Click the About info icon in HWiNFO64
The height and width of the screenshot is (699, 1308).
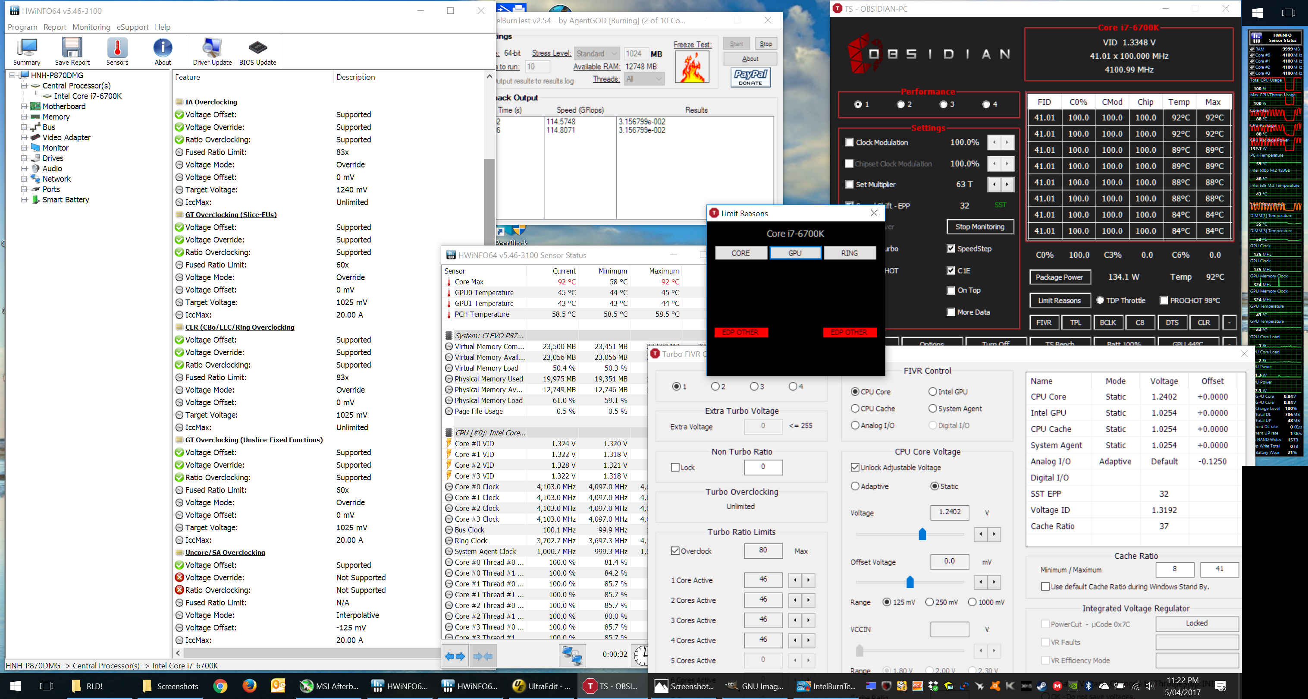[163, 52]
